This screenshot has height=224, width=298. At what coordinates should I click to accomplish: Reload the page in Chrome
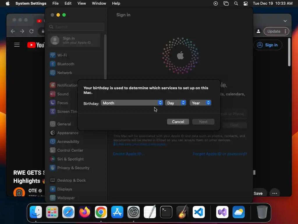click(x=31, y=31)
